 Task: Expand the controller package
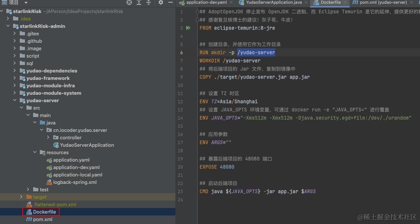[x=48, y=138]
